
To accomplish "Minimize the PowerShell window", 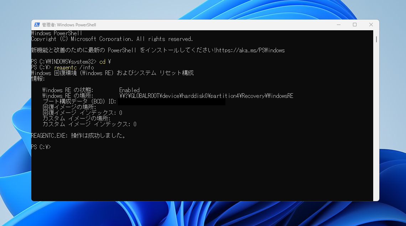I will click(x=339, y=25).
